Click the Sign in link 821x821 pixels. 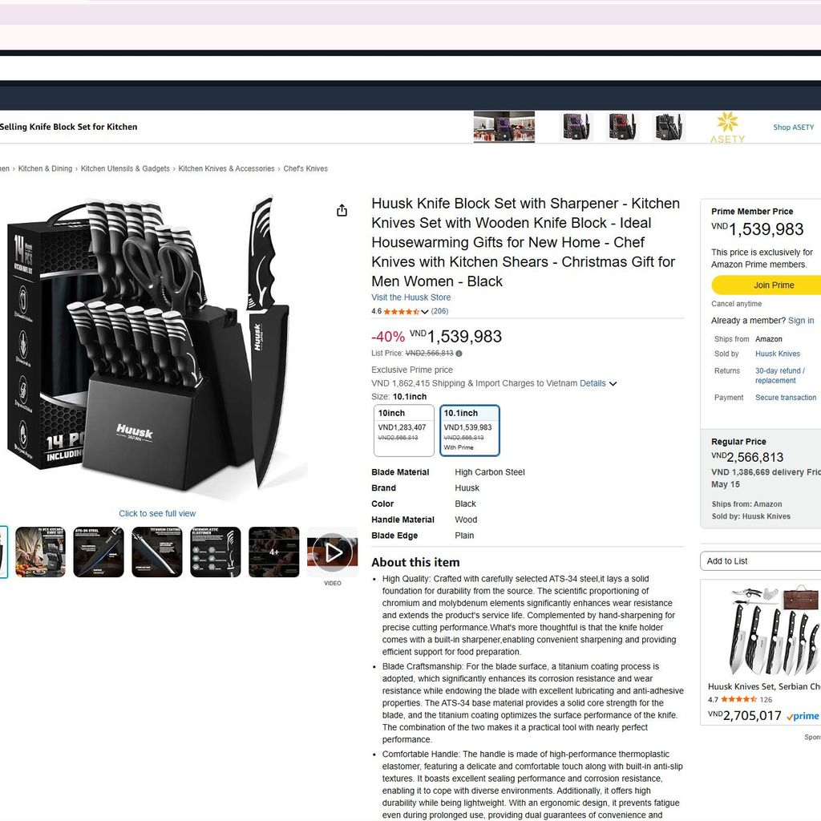coord(801,321)
